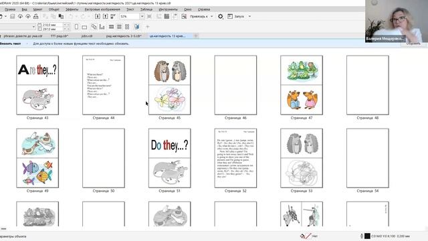Select page 51 thumbnail Do they

(169, 158)
